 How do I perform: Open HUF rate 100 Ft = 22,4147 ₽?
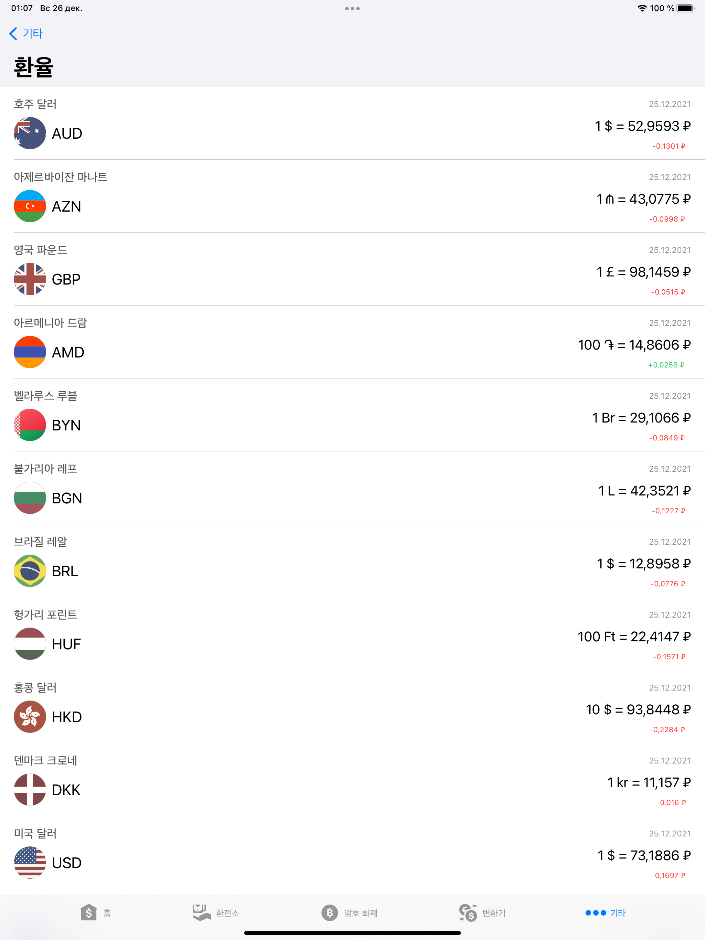click(633, 637)
